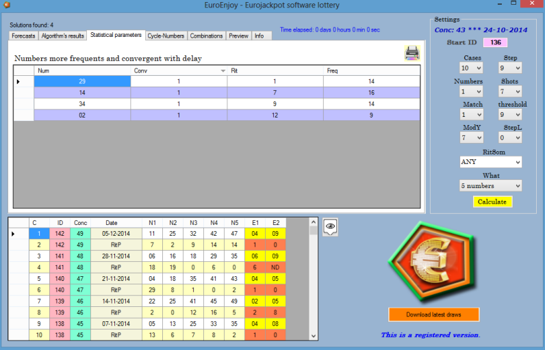Screen dimensions: 545x350
Task: Click the scroll down arrow of draws table
Action: pyautogui.click(x=313, y=336)
